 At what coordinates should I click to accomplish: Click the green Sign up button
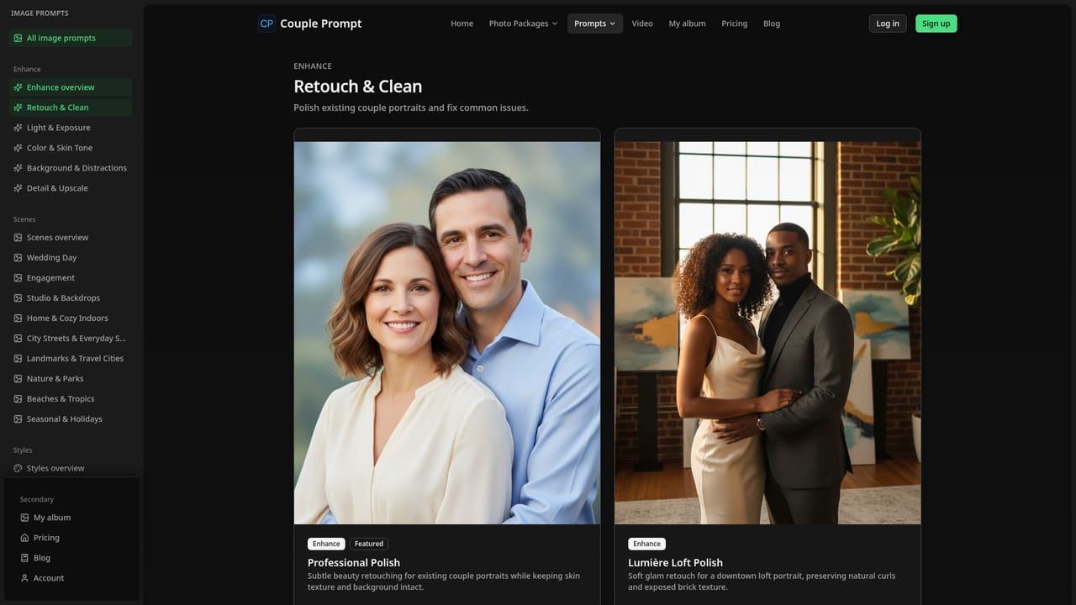pos(936,24)
